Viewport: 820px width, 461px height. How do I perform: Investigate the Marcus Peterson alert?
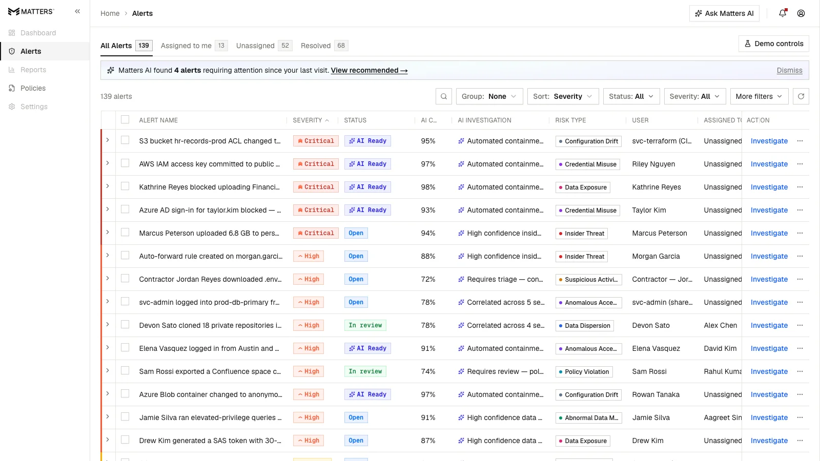pos(769,233)
